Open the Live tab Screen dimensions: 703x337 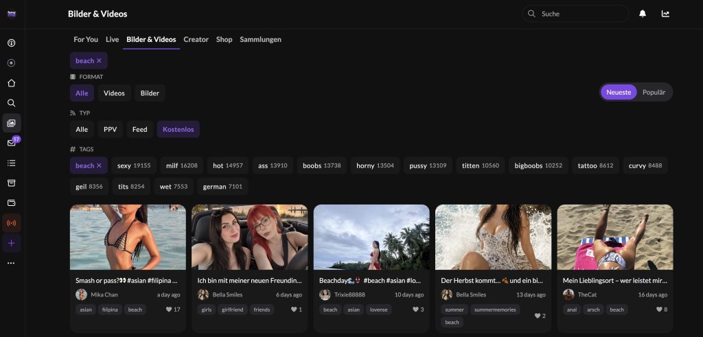click(112, 39)
